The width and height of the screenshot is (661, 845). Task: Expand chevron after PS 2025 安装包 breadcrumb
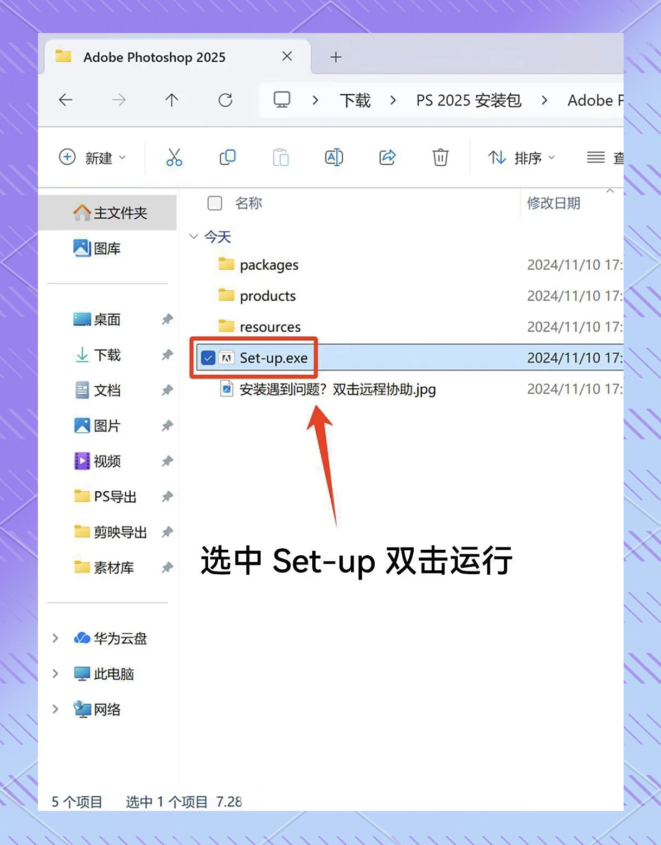[544, 101]
